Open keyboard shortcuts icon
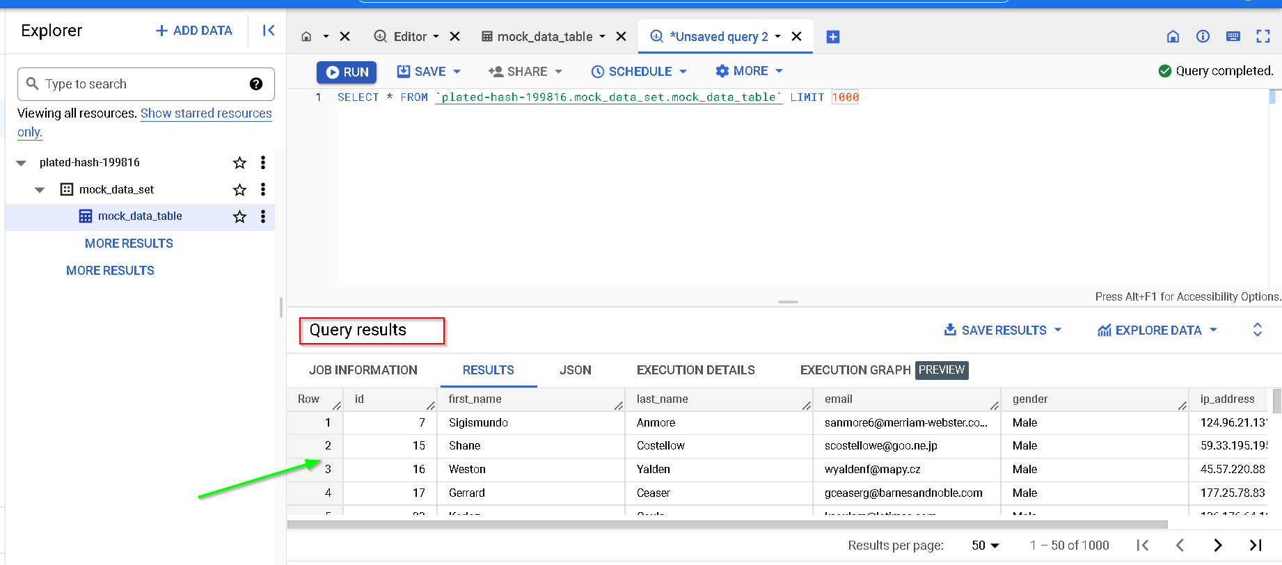This screenshot has height=565, width=1282. tap(1233, 37)
